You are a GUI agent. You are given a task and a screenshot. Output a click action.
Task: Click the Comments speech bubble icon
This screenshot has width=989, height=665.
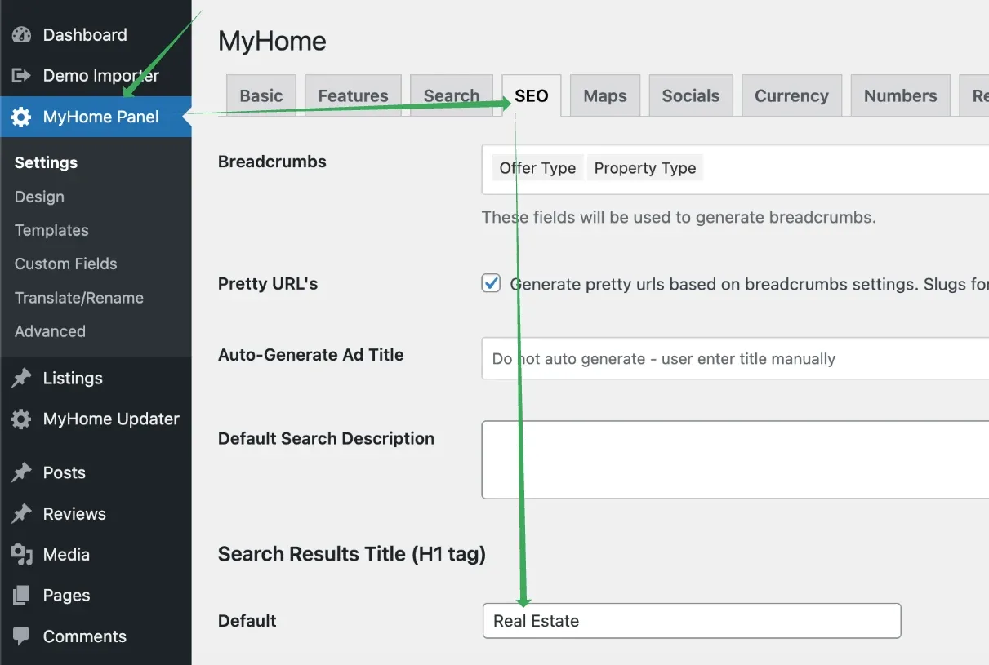pyautogui.click(x=21, y=636)
